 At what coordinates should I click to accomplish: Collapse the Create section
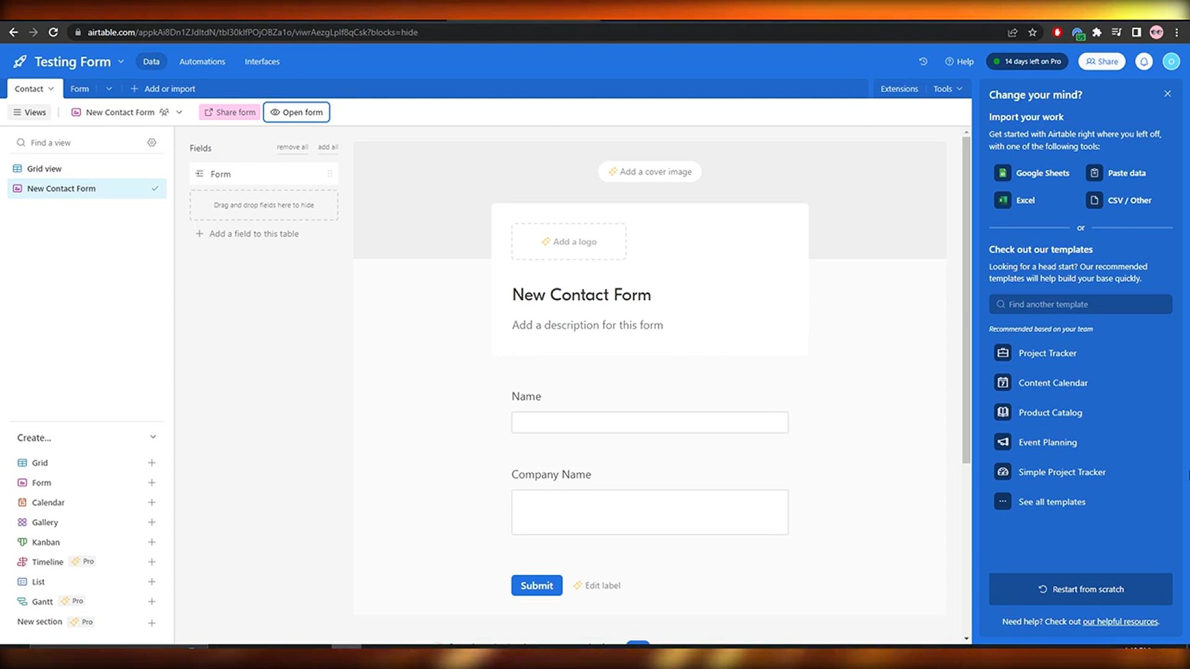point(152,437)
